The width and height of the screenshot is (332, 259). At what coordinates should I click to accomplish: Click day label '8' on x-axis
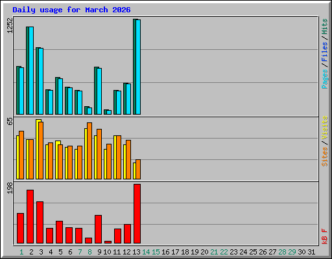click(89, 252)
